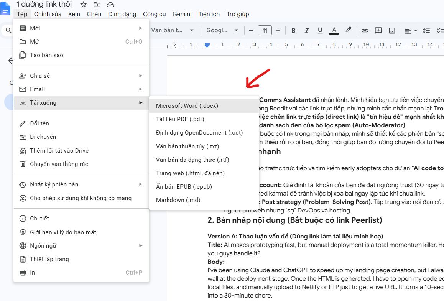Expand the Mới submenu

81,28
